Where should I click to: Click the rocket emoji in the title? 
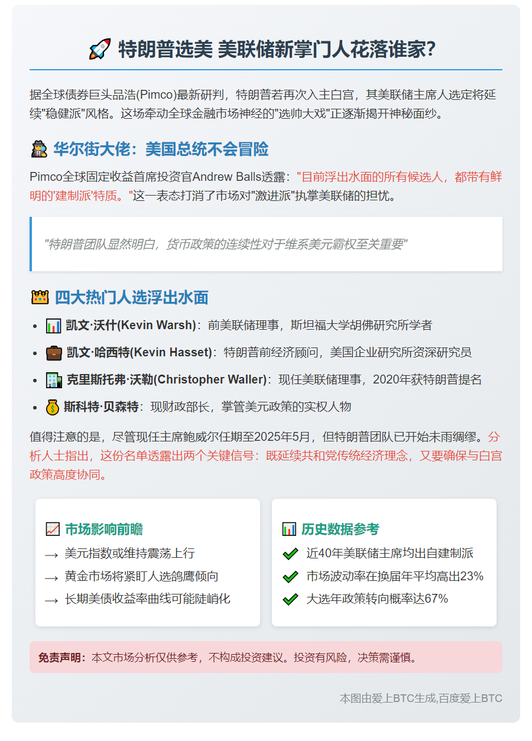click(100, 48)
